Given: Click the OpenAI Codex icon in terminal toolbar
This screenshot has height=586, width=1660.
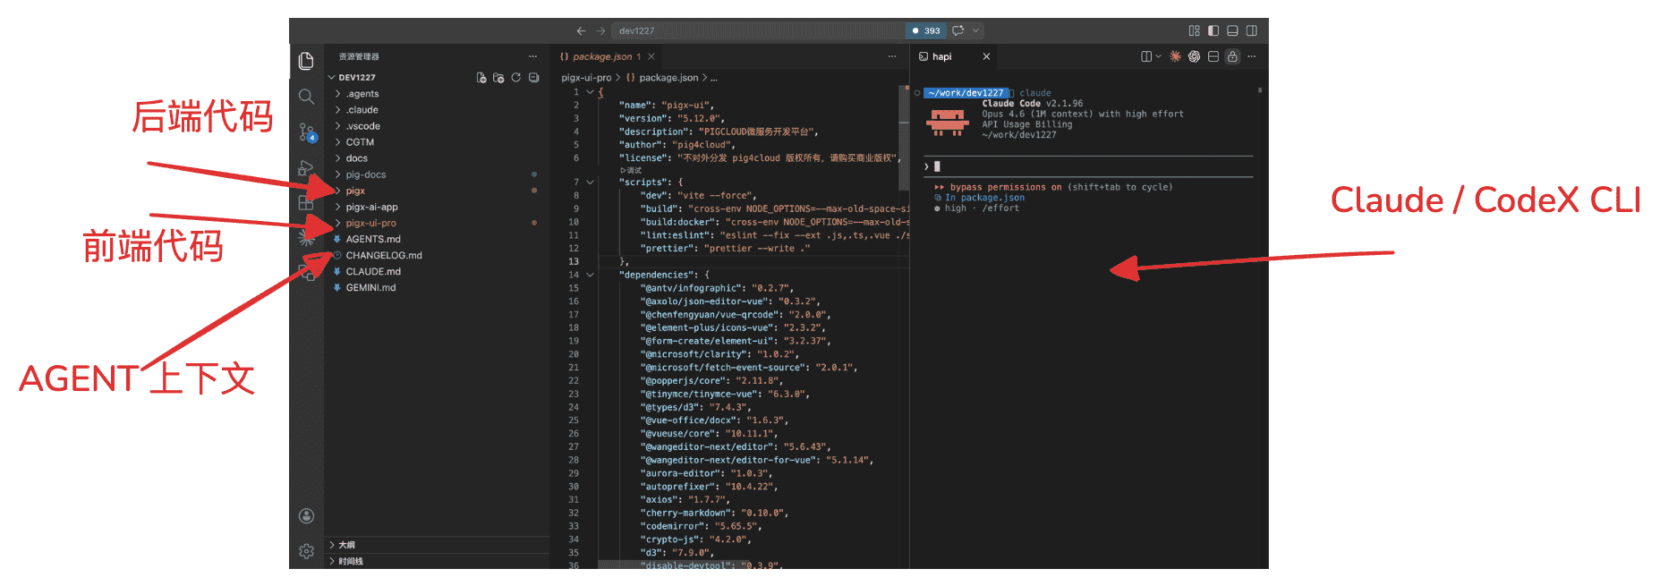Looking at the screenshot, I should tap(1194, 56).
